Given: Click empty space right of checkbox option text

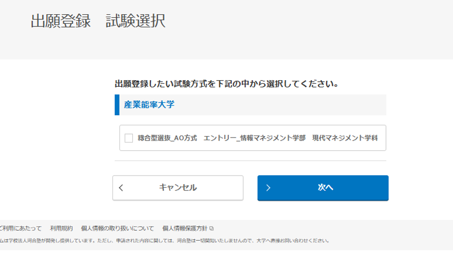Looking at the screenshot, I should (382, 138).
